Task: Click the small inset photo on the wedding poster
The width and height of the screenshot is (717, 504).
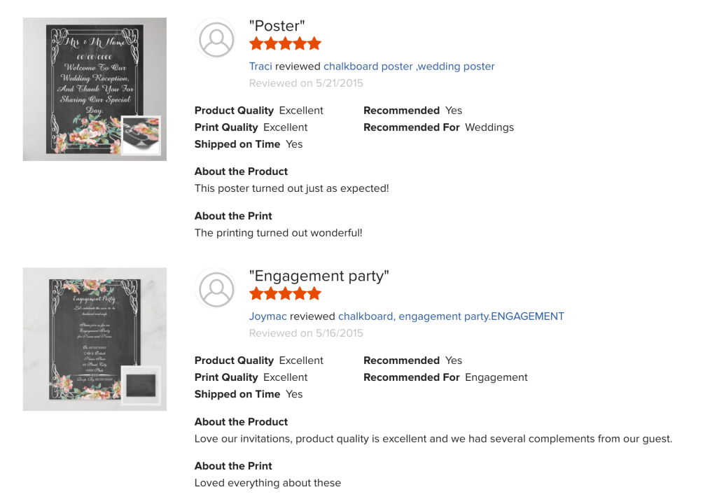Action: pos(141,135)
